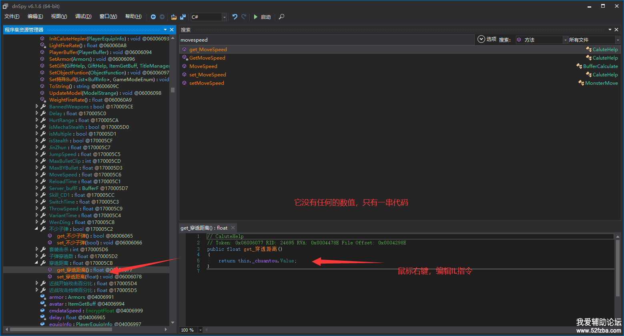Click the navigate backward arrow icon
Screen dimensions: 624x336
[153, 17]
